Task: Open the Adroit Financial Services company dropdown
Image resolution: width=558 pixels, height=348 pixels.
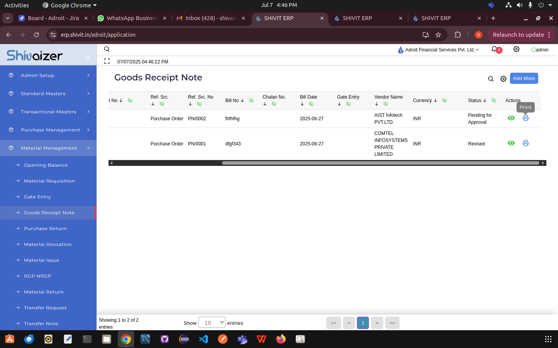Action: 439,50
